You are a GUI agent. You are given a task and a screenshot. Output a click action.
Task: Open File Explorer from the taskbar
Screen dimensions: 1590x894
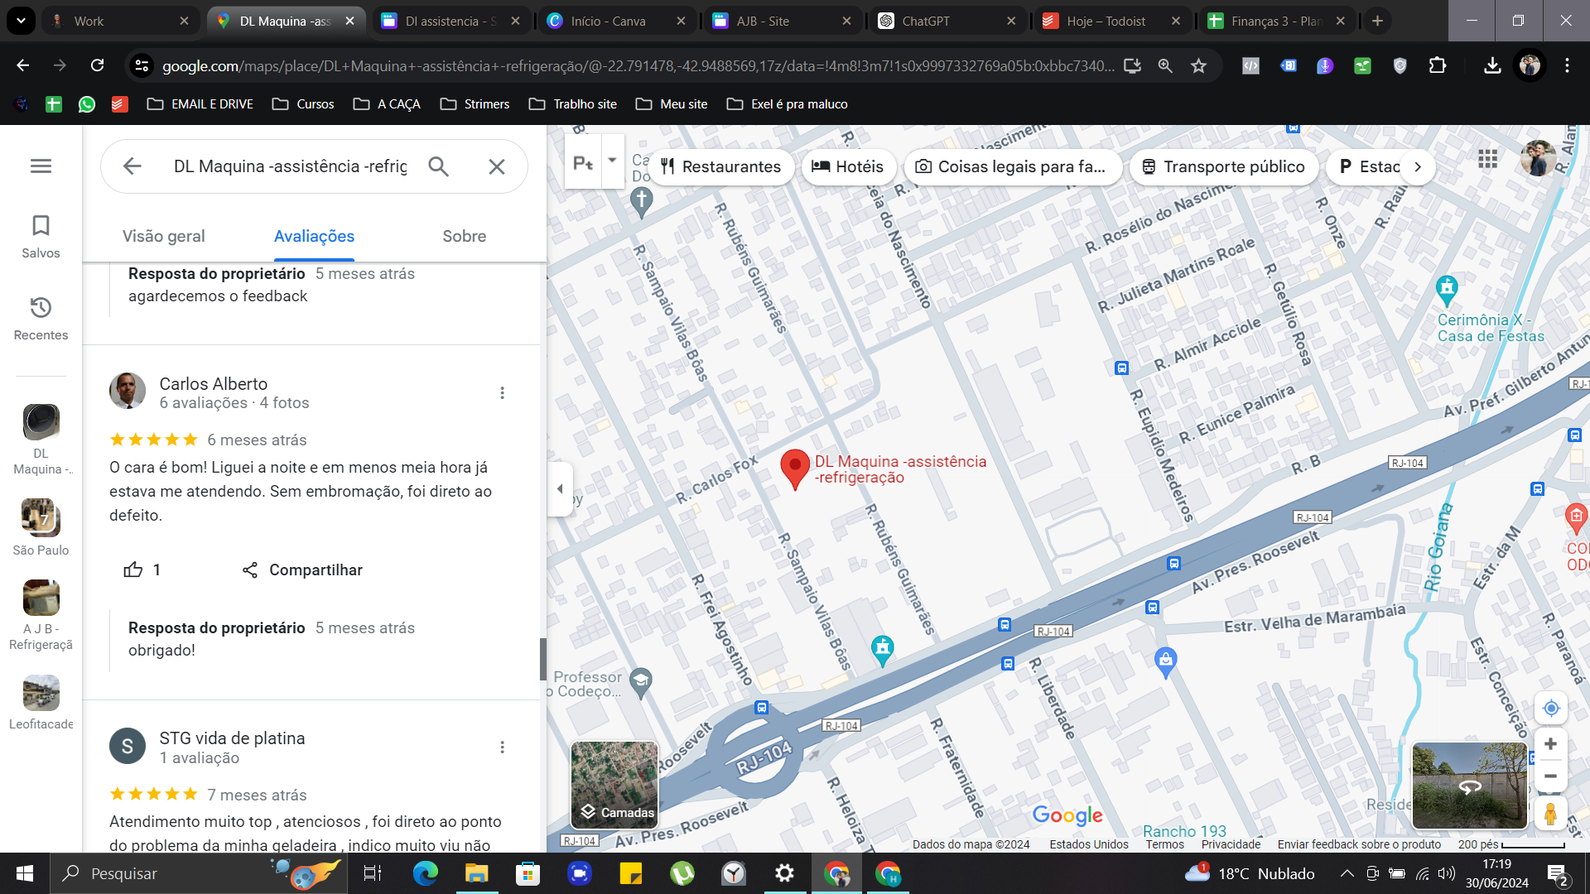point(476,873)
